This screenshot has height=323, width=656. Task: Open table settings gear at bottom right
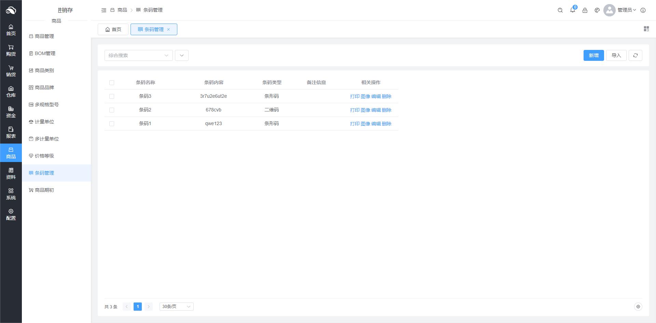click(638, 307)
